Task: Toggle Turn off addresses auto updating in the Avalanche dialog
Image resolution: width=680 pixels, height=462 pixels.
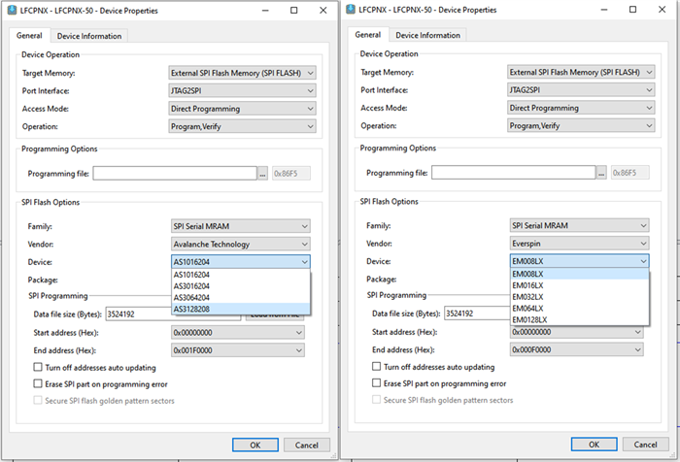Action: tap(39, 367)
